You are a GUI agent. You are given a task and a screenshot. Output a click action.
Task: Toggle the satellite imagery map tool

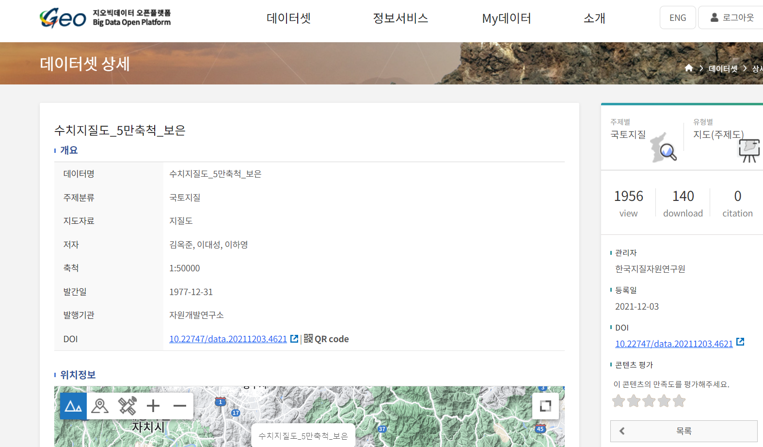(127, 406)
